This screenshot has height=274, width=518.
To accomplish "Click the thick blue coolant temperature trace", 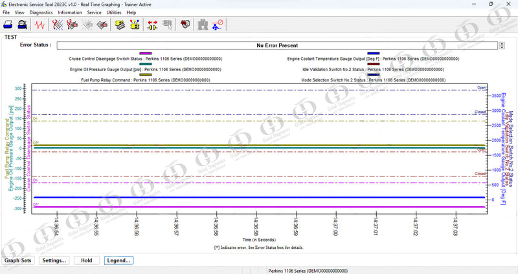I will pos(260,198).
